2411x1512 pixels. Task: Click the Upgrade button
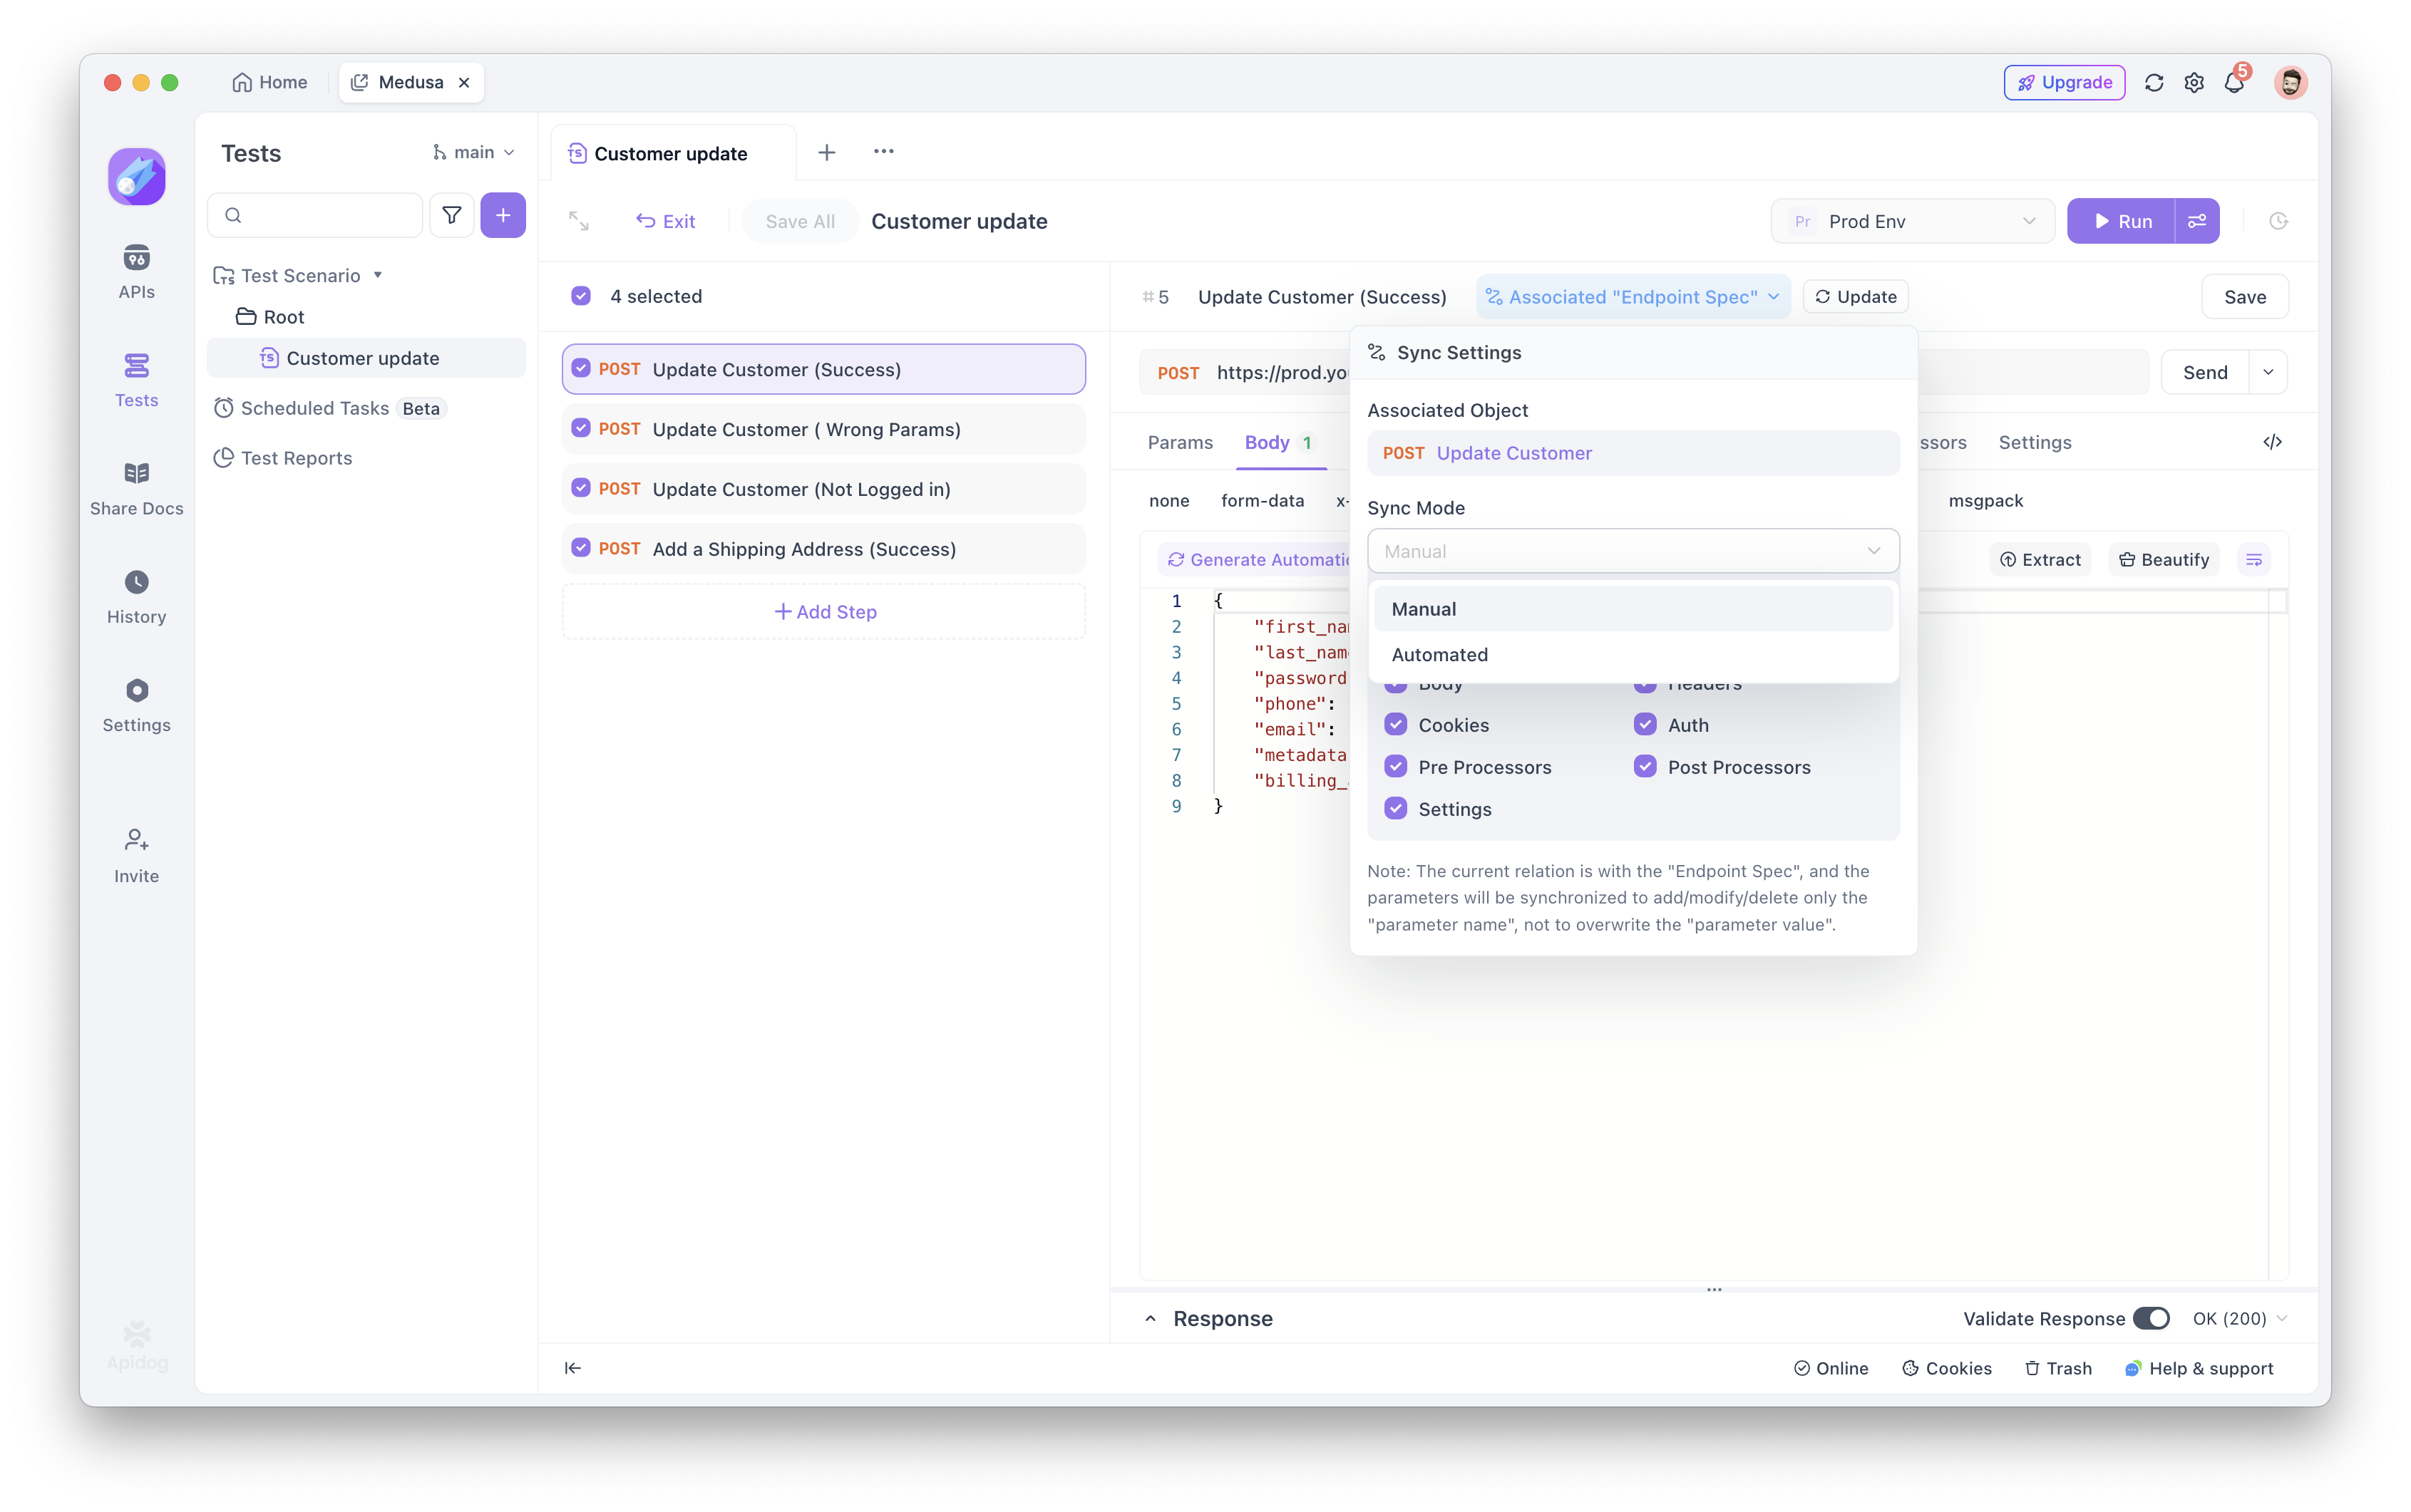coord(2064,83)
